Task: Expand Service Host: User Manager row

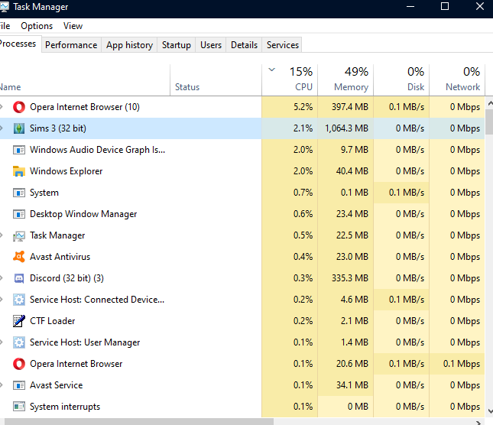Action: coord(2,342)
